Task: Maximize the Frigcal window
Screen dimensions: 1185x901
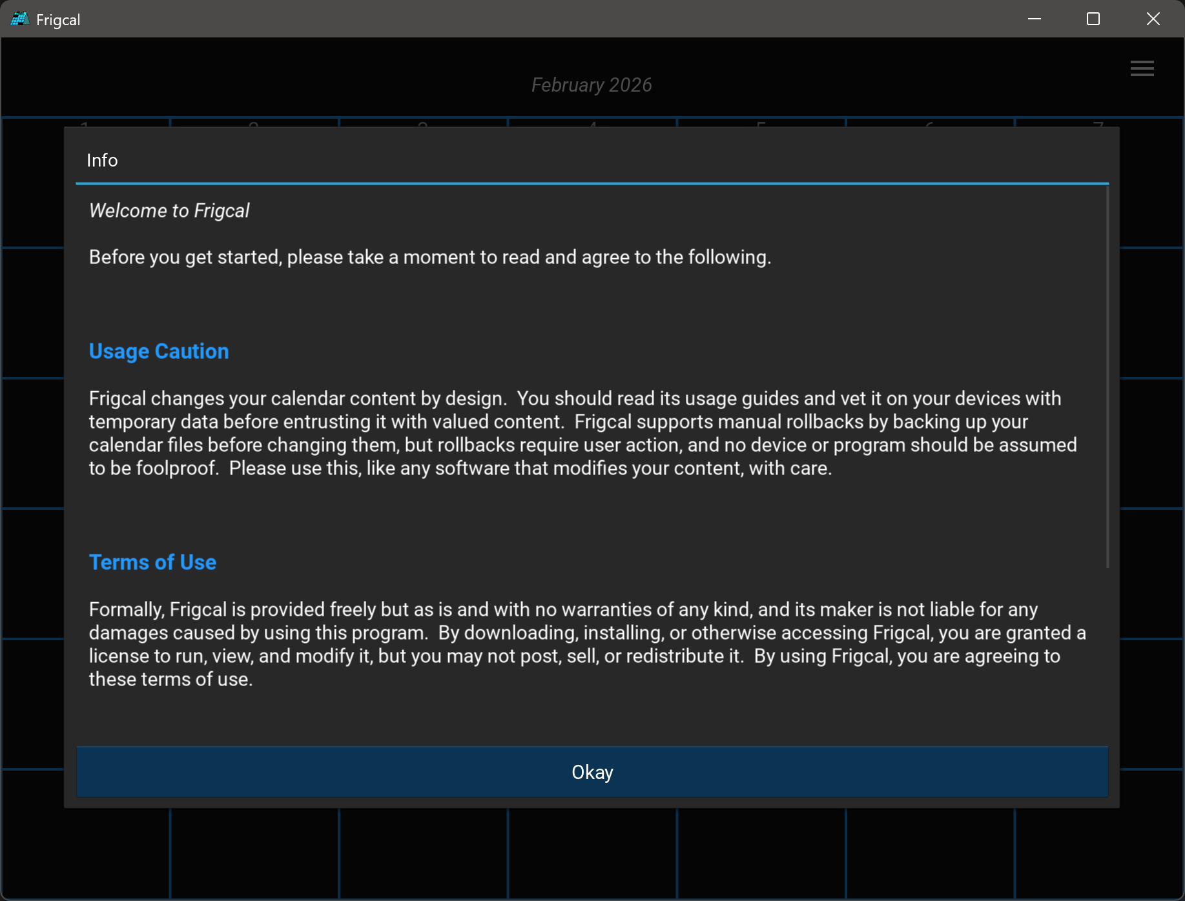Action: point(1093,19)
